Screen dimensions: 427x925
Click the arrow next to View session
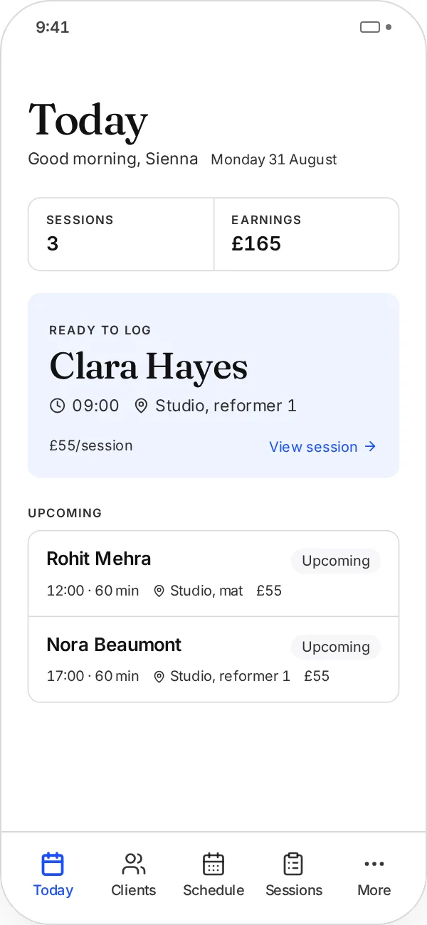pos(370,447)
